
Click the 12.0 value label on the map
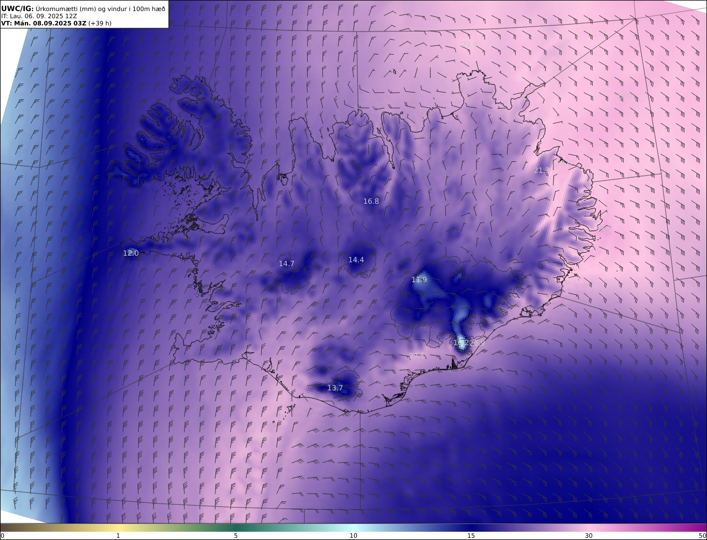coord(131,253)
